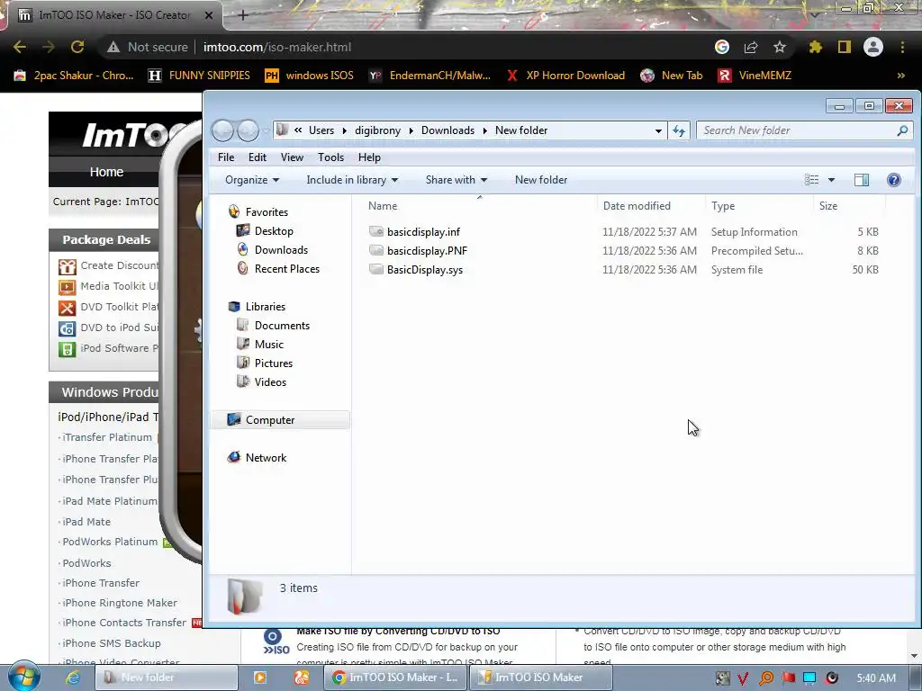Click the digibrony breadcrumb segment
Screen dimensions: 922x691
click(377, 130)
